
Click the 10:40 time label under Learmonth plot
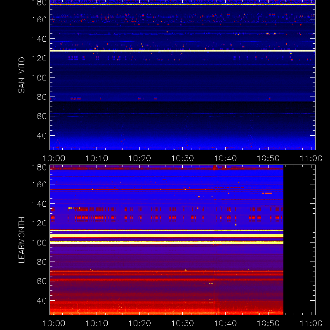pyautogui.click(x=225, y=323)
